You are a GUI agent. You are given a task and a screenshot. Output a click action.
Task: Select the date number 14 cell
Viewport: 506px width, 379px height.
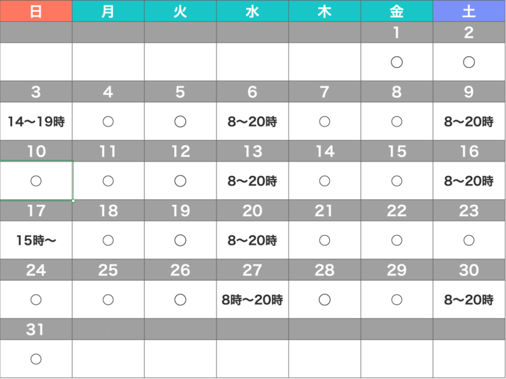click(325, 151)
